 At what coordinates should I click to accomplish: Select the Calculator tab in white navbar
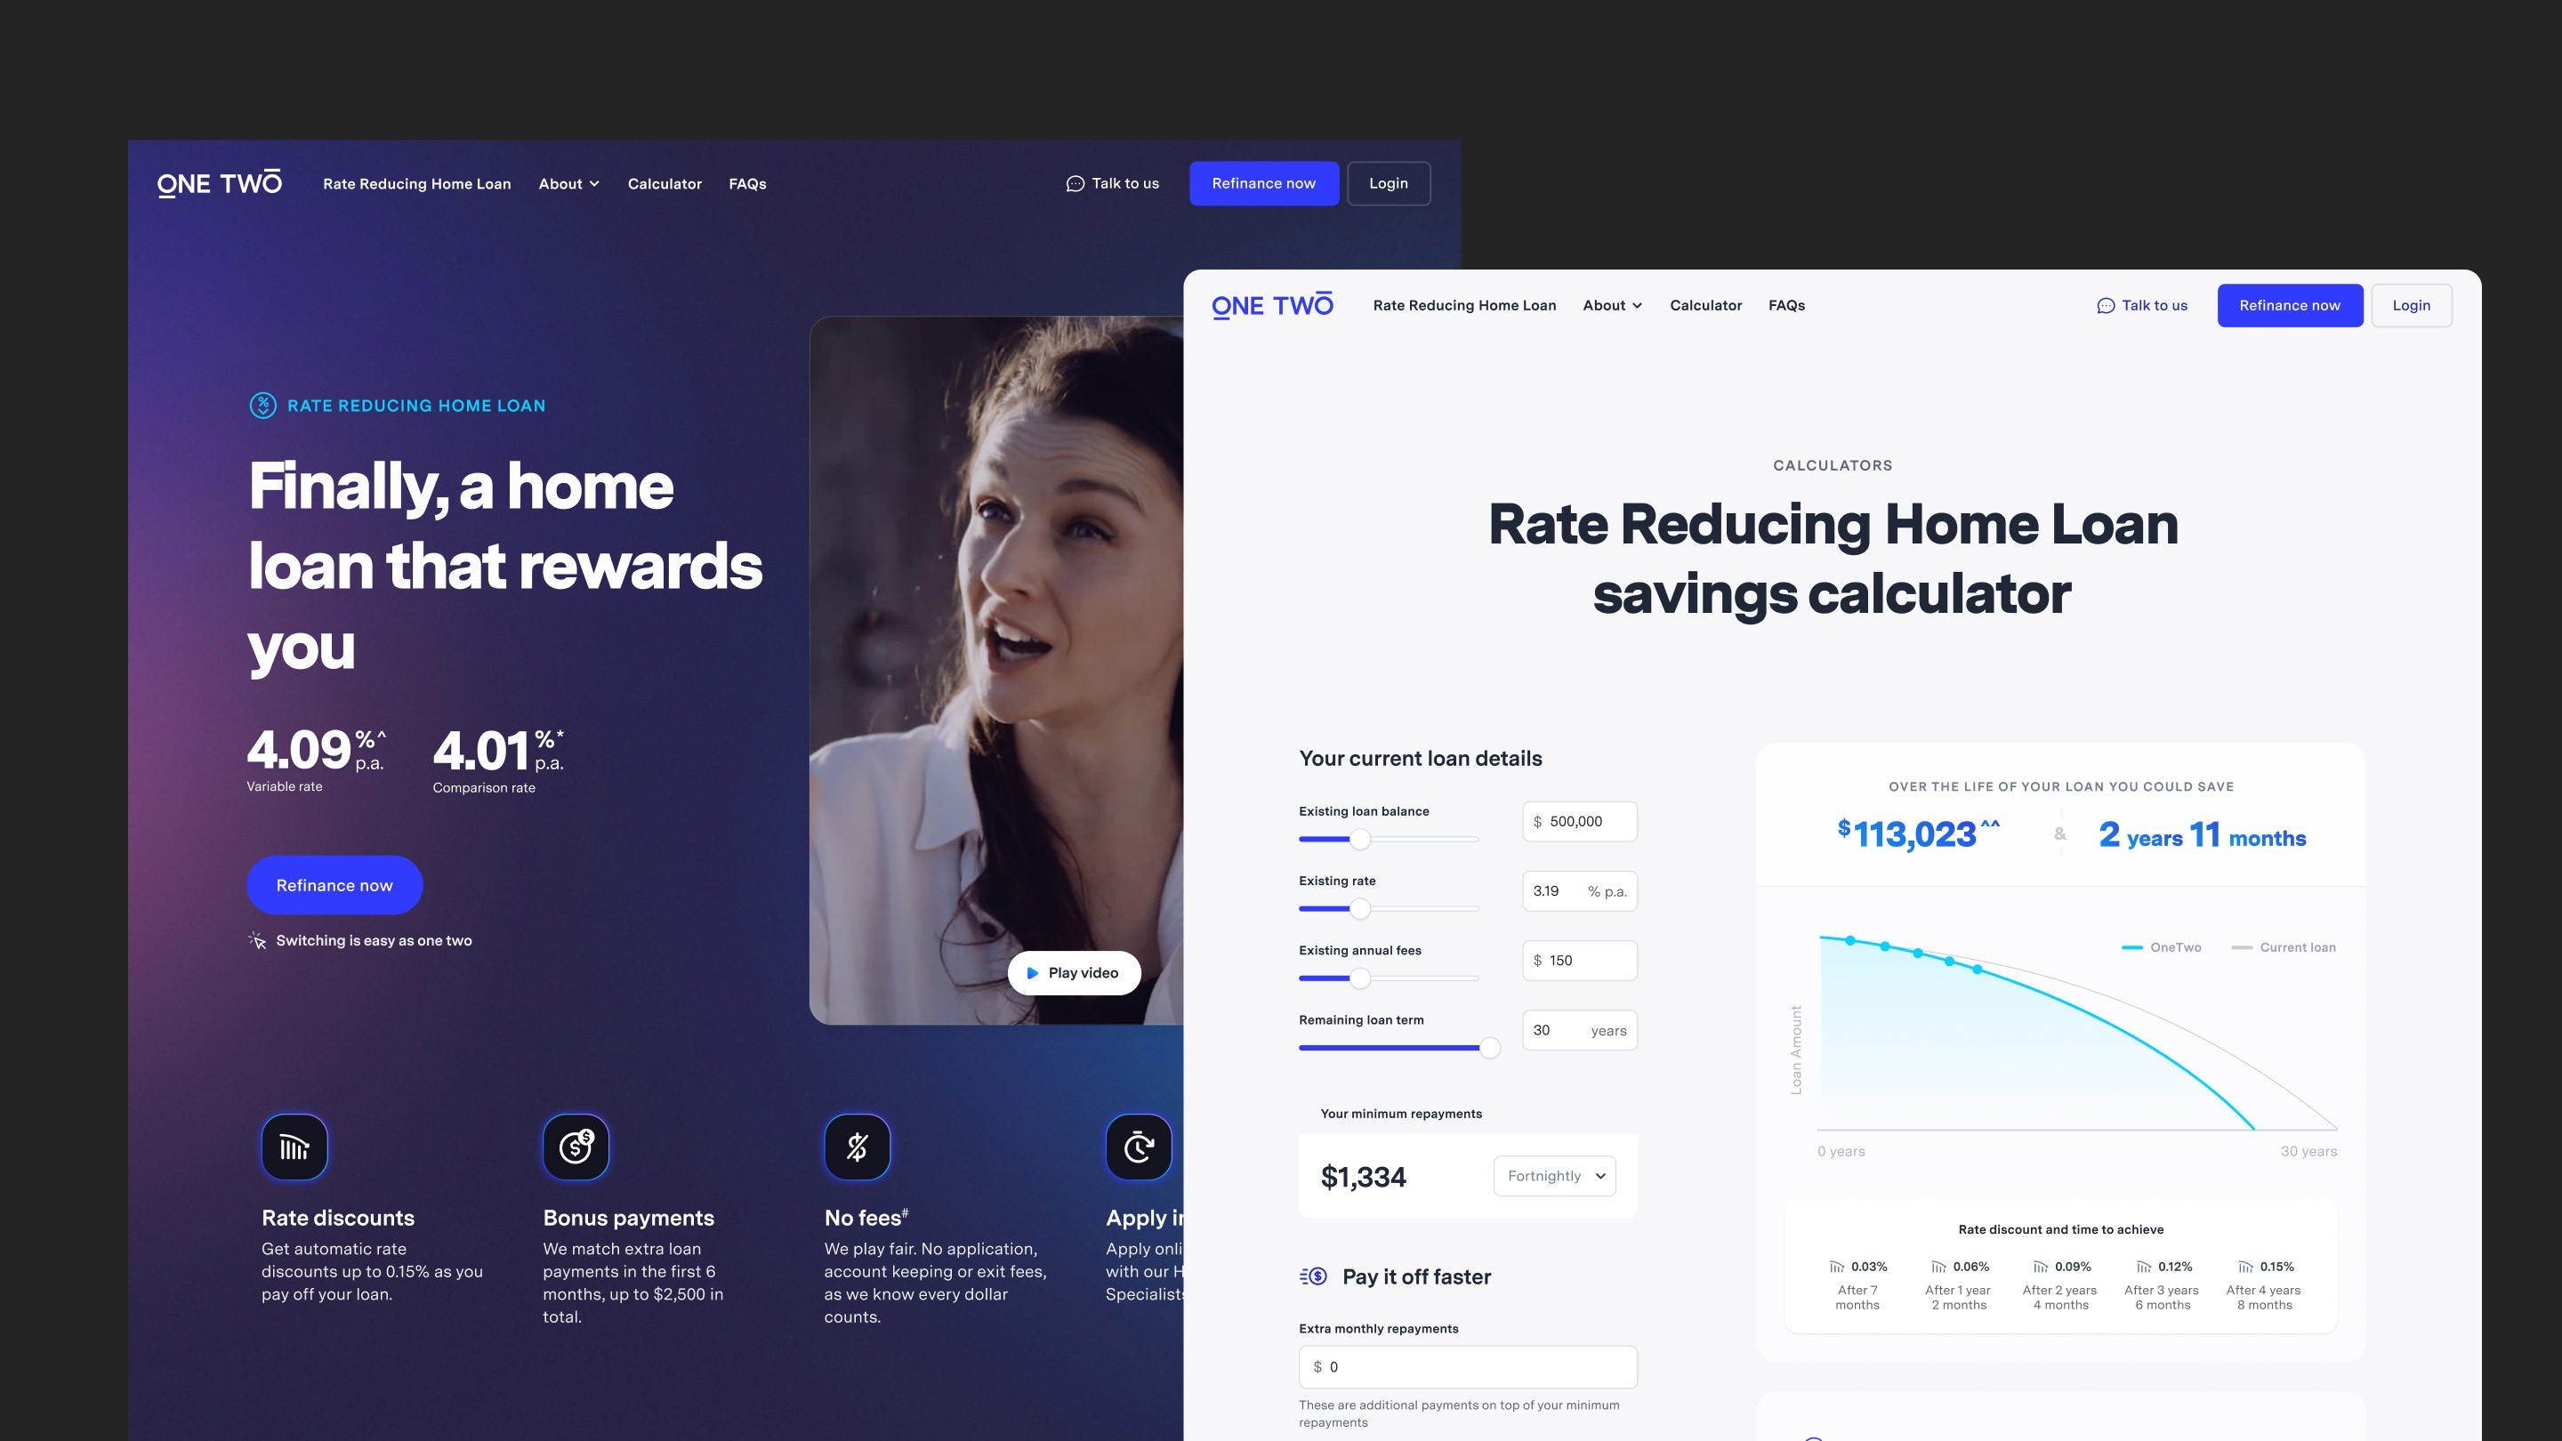click(x=1705, y=304)
